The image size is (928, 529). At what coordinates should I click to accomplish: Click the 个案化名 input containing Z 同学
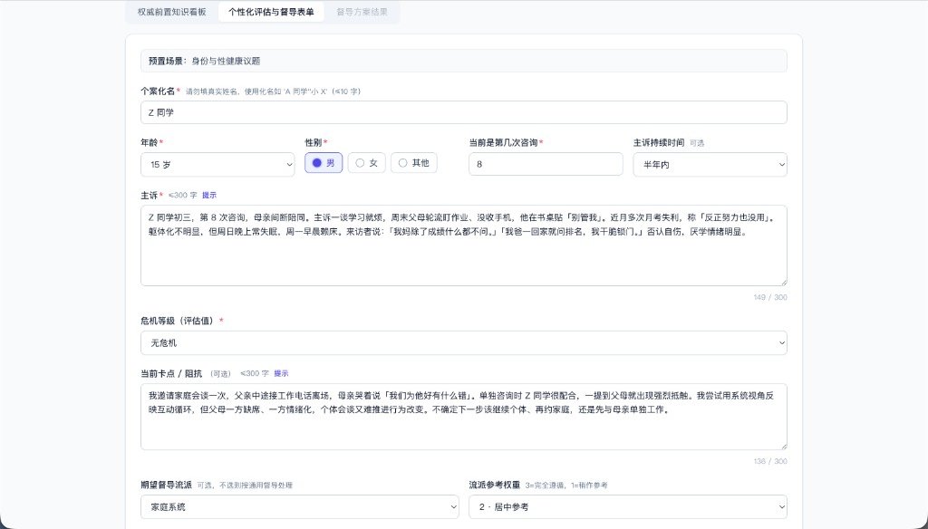pos(463,112)
